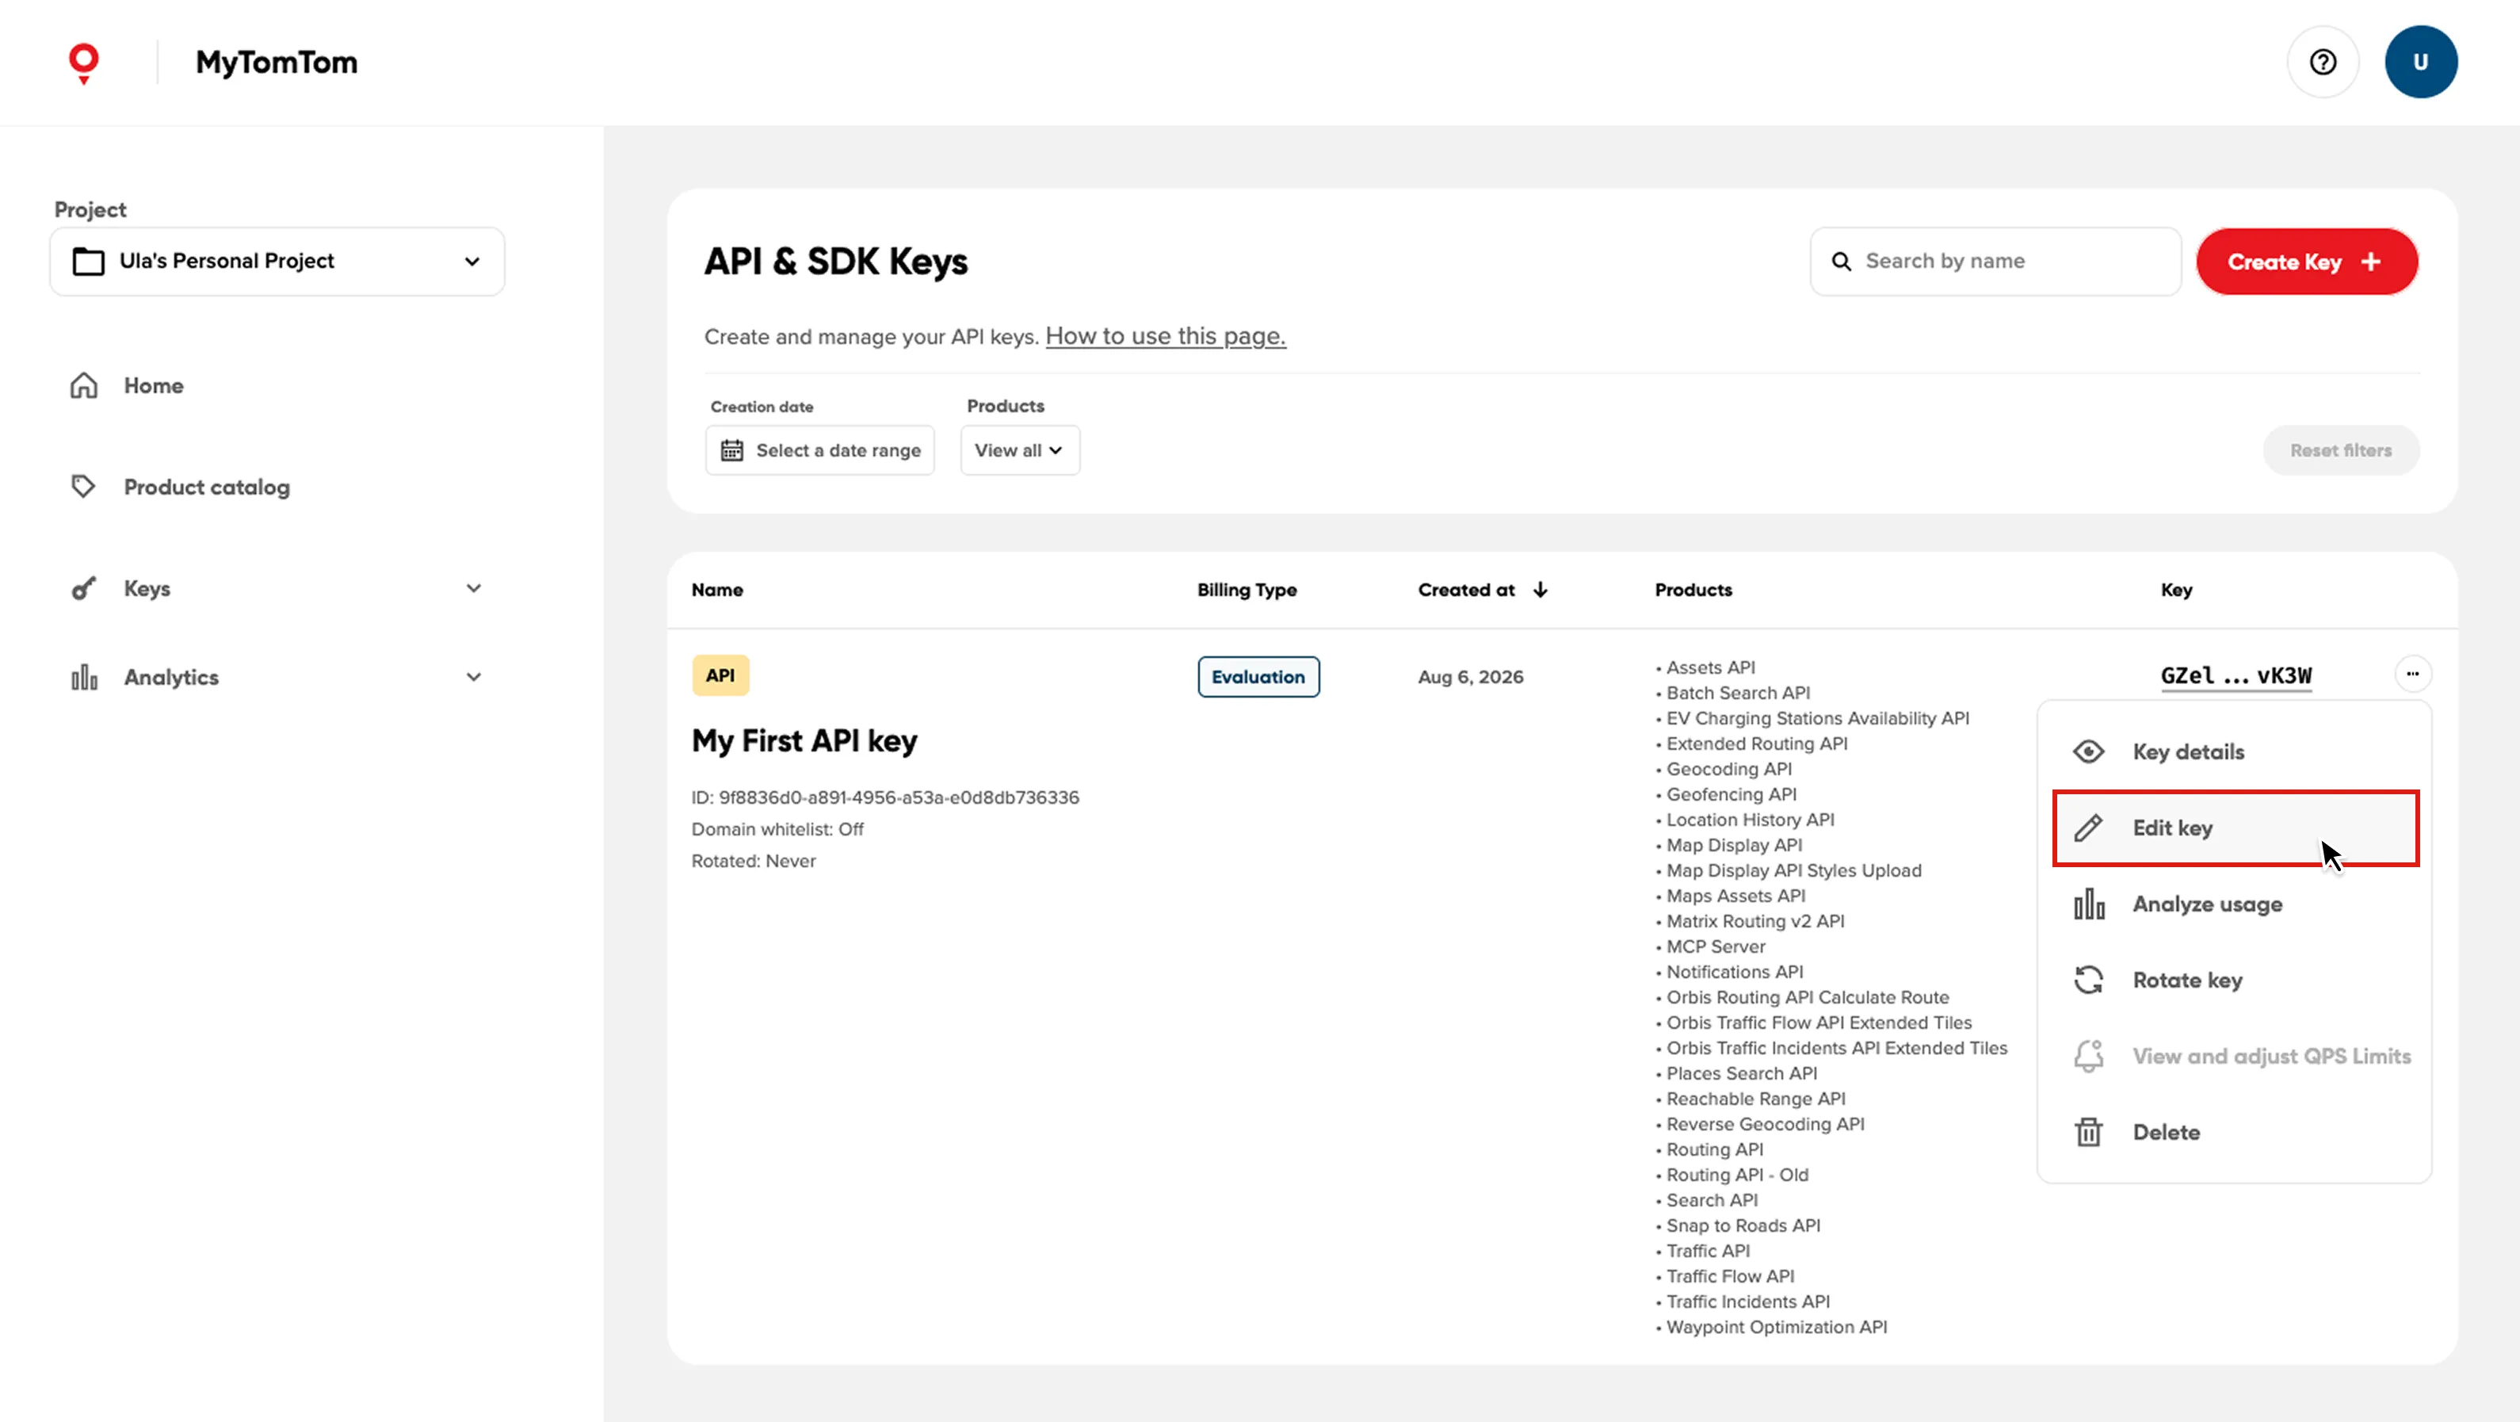Click the TomTom red pin logo
The image size is (2520, 1422).
[84, 63]
